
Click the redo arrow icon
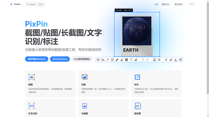pos(147,60)
